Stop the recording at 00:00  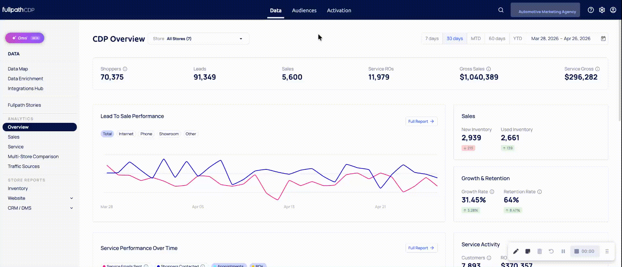tap(584, 251)
